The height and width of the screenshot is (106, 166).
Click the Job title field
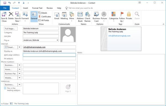click(x=41, y=36)
